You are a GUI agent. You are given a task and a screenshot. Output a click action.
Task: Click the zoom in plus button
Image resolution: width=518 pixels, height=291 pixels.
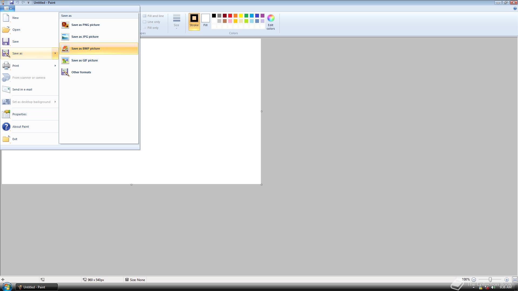(507, 280)
